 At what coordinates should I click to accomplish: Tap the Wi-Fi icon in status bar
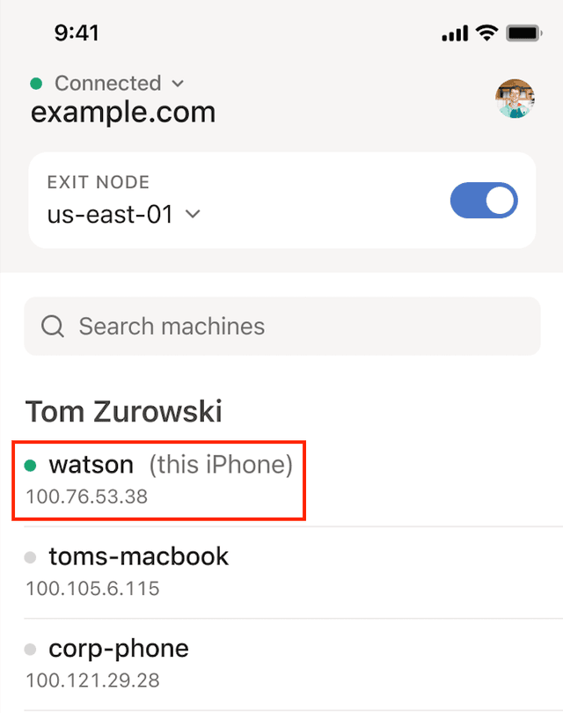click(485, 33)
